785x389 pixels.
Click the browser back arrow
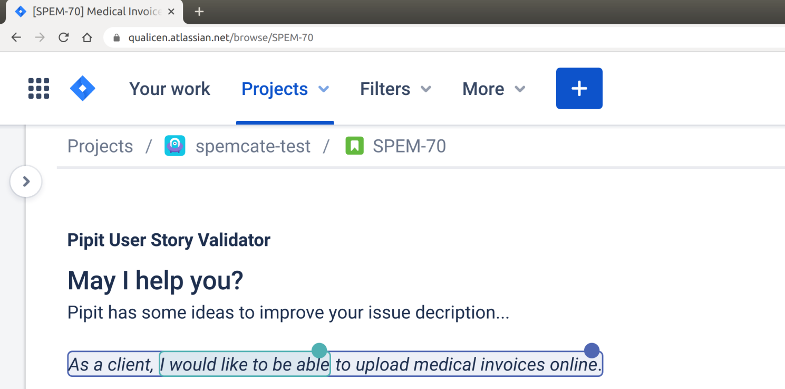pos(16,37)
